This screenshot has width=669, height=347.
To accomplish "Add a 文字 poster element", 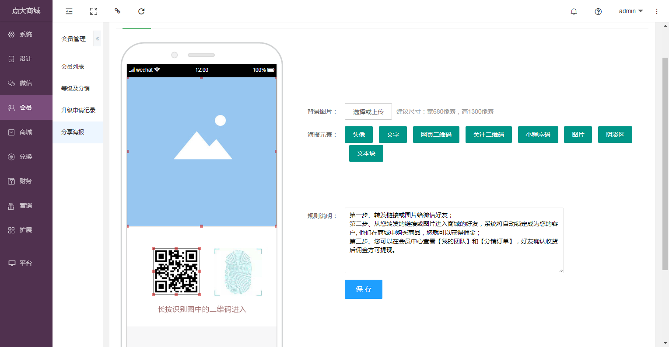I will 393,135.
